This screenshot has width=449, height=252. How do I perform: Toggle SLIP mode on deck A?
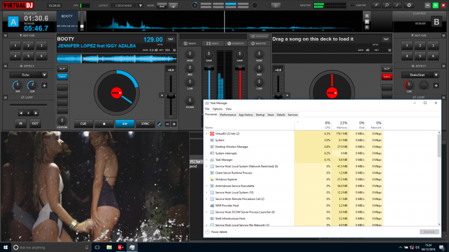62,68
